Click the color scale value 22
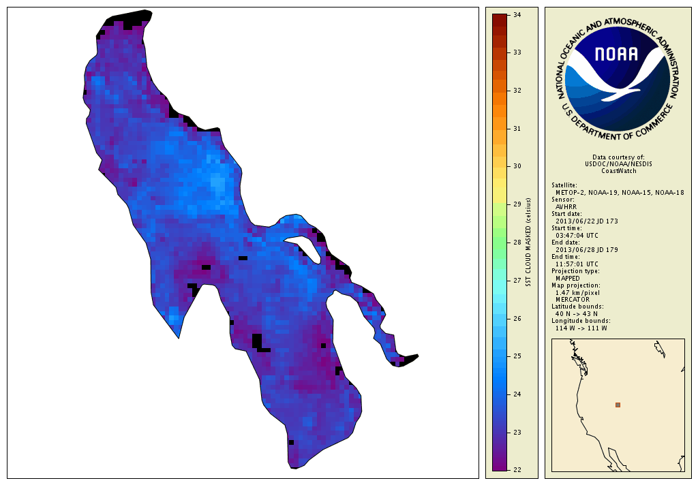This screenshot has height=485, width=698. pos(517,470)
